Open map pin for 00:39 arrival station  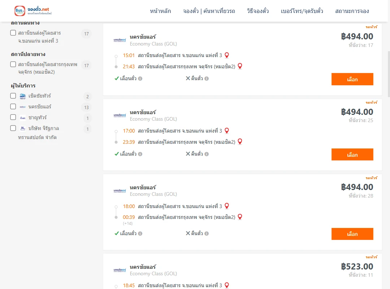point(240,217)
